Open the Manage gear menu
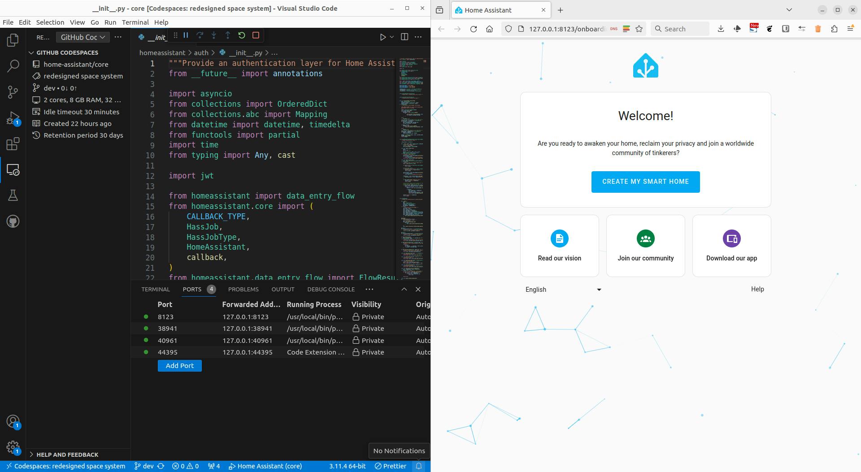The width and height of the screenshot is (861, 472). [13, 447]
